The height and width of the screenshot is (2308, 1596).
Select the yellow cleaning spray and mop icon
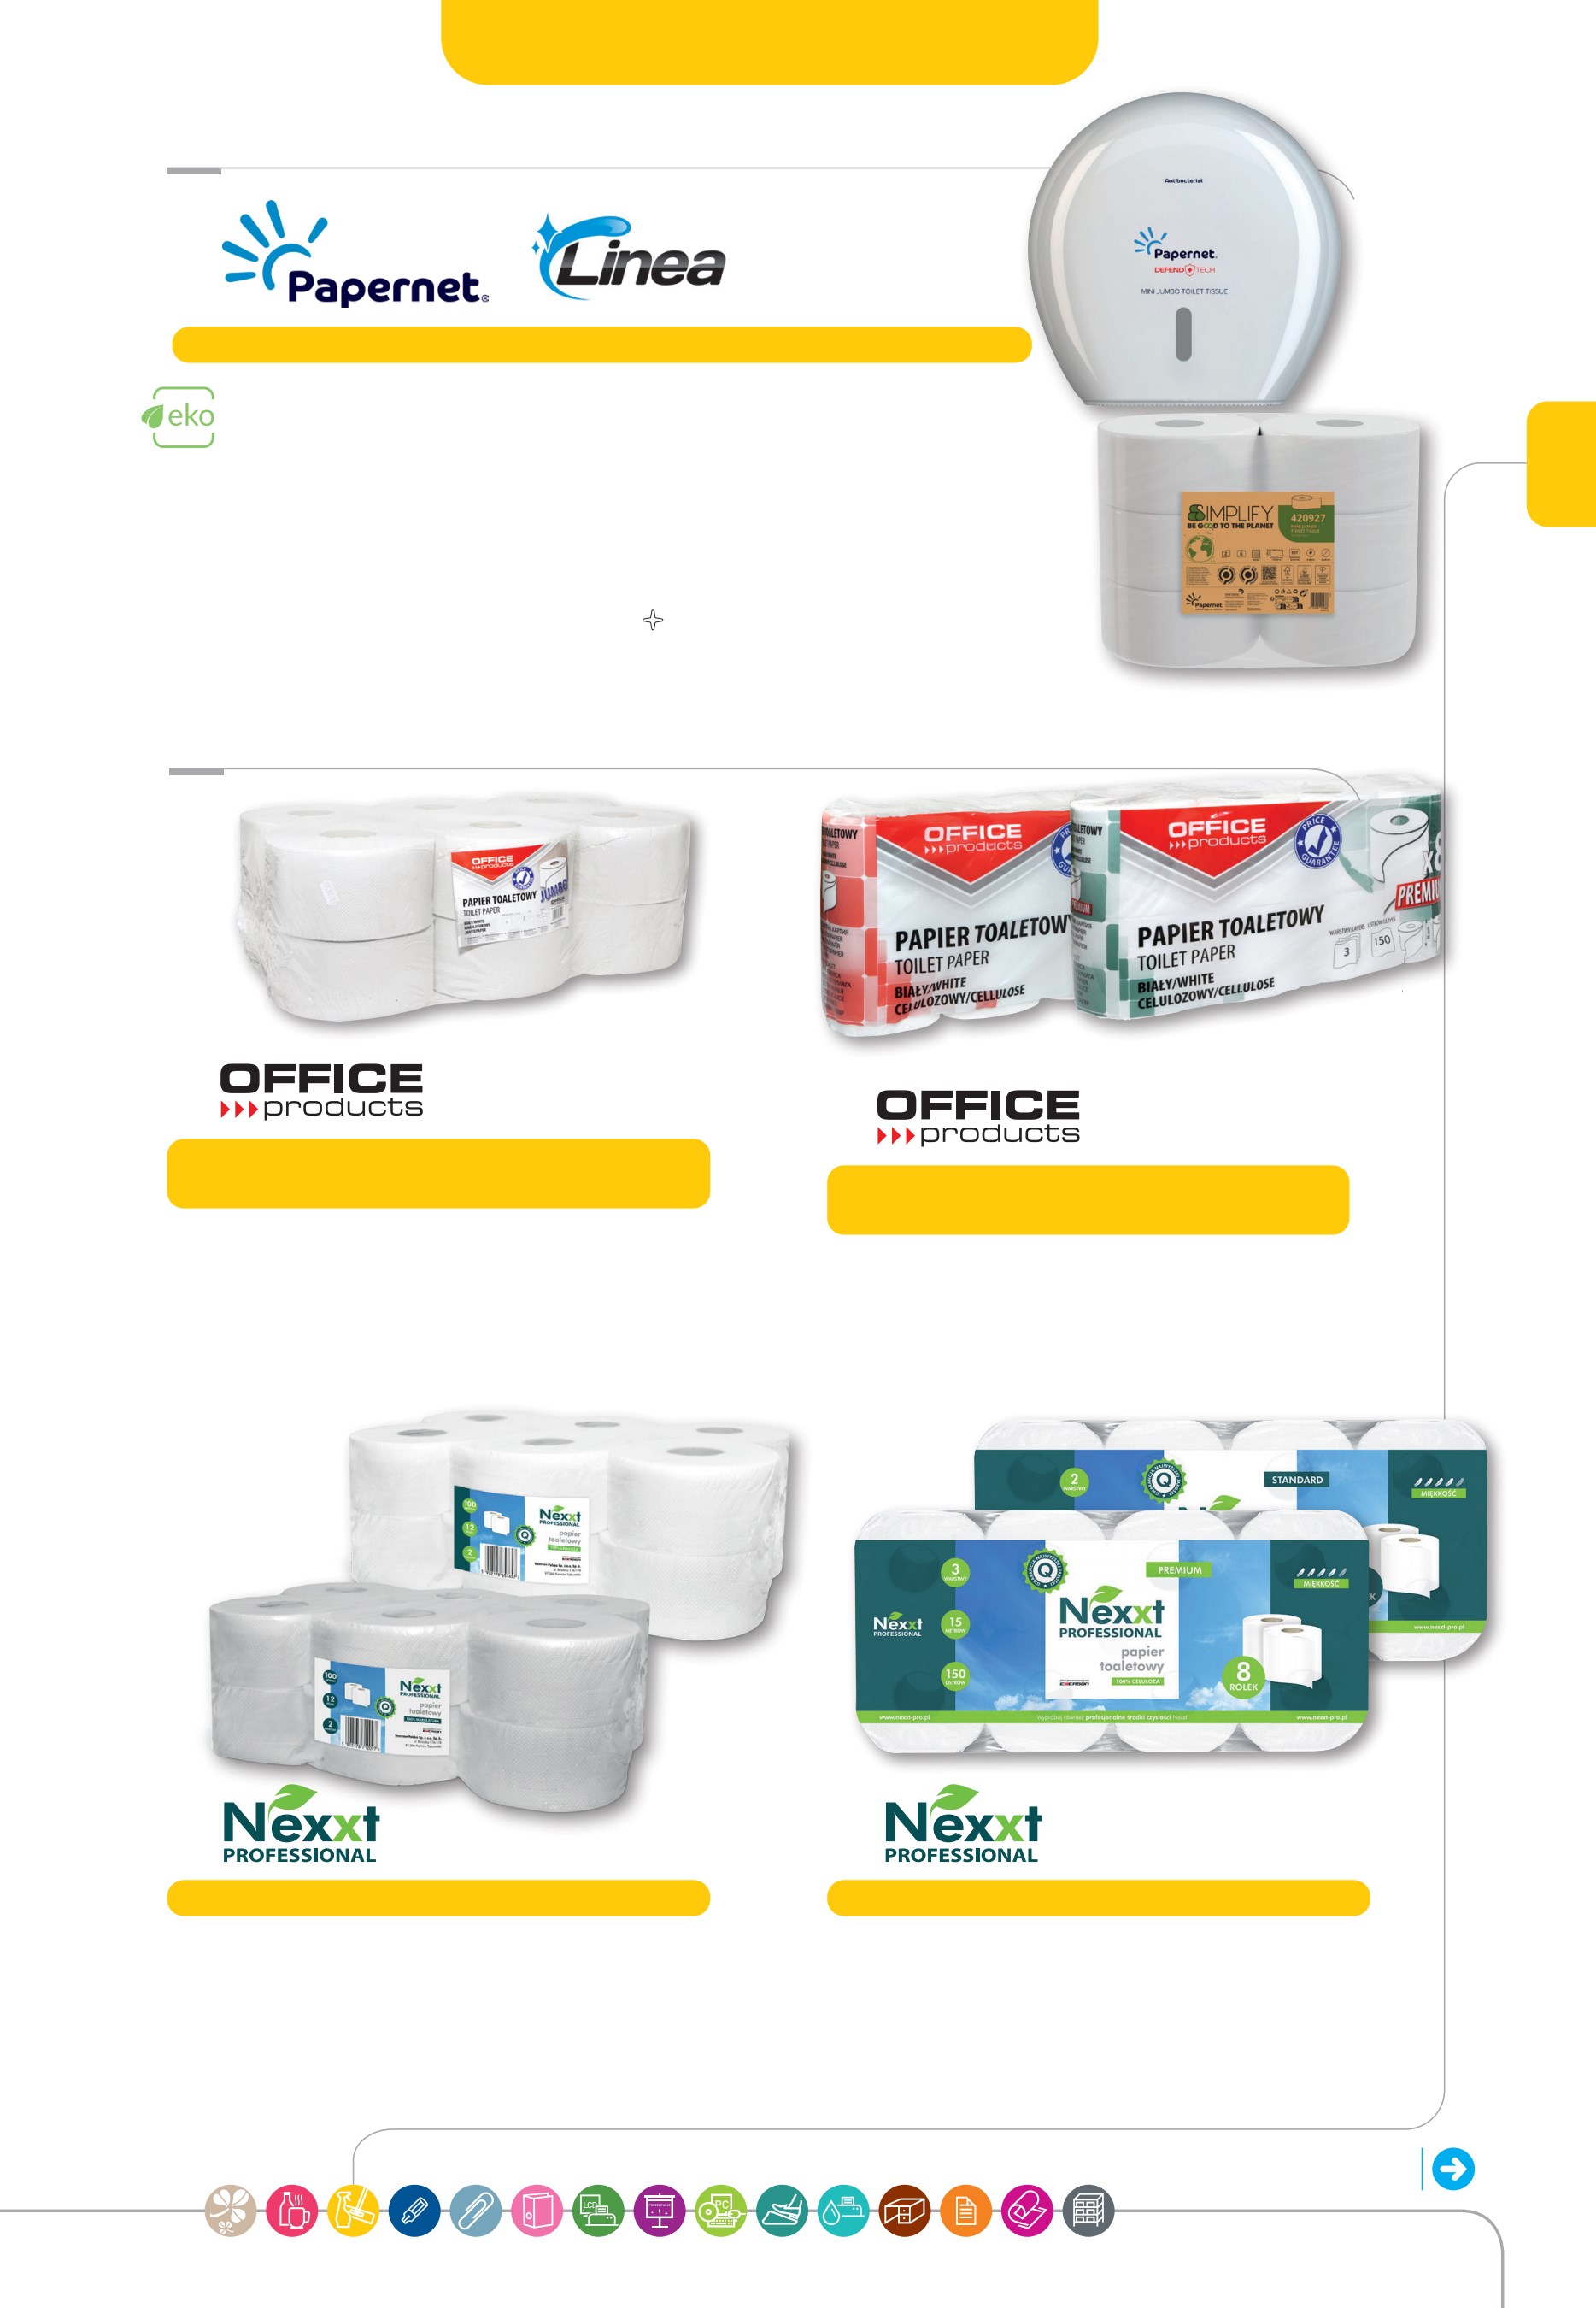click(x=353, y=2210)
